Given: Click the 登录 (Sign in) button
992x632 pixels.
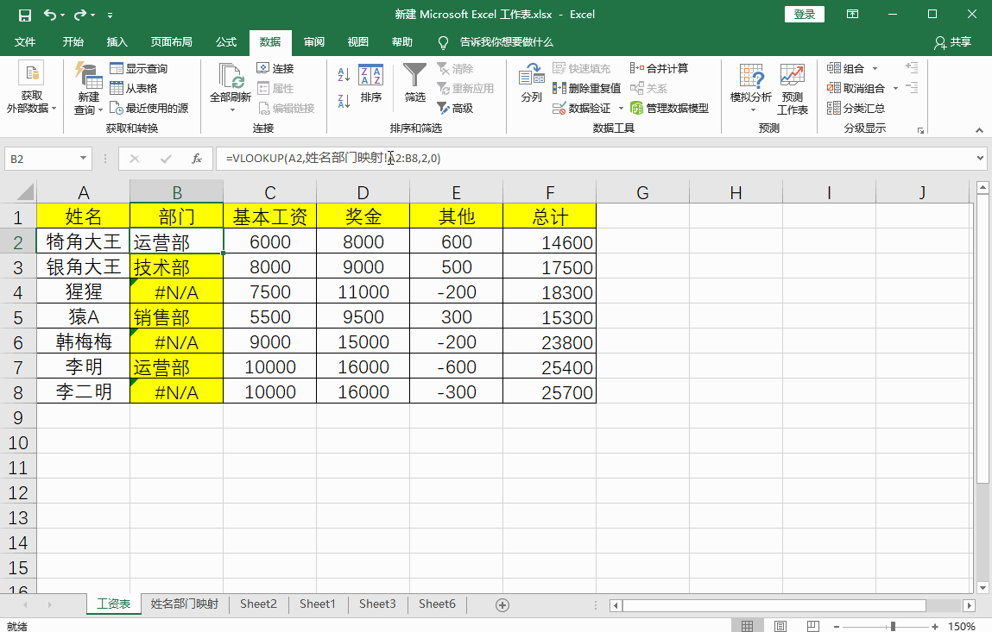Looking at the screenshot, I should pyautogui.click(x=804, y=14).
